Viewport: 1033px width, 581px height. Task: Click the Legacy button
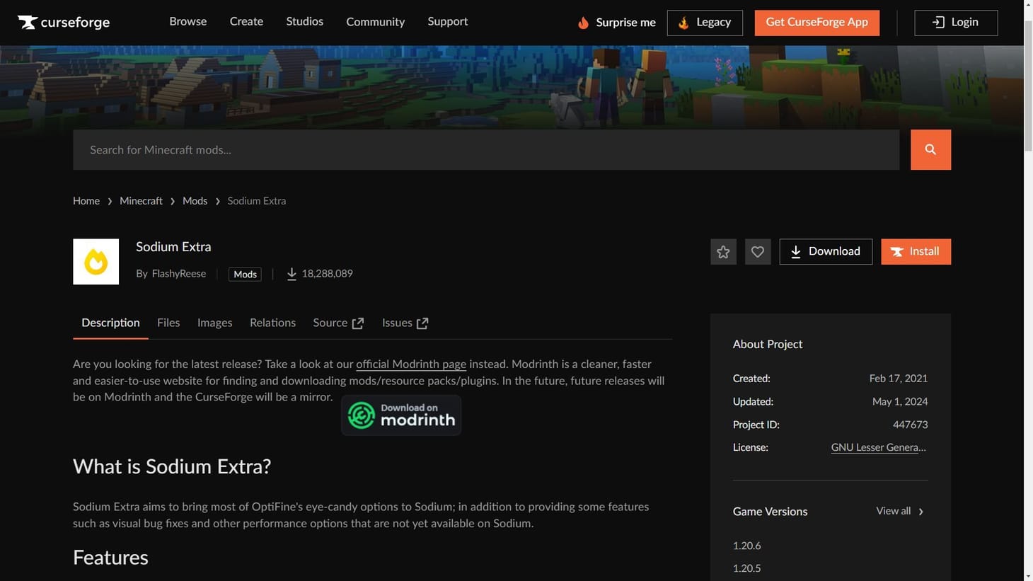[x=705, y=22]
